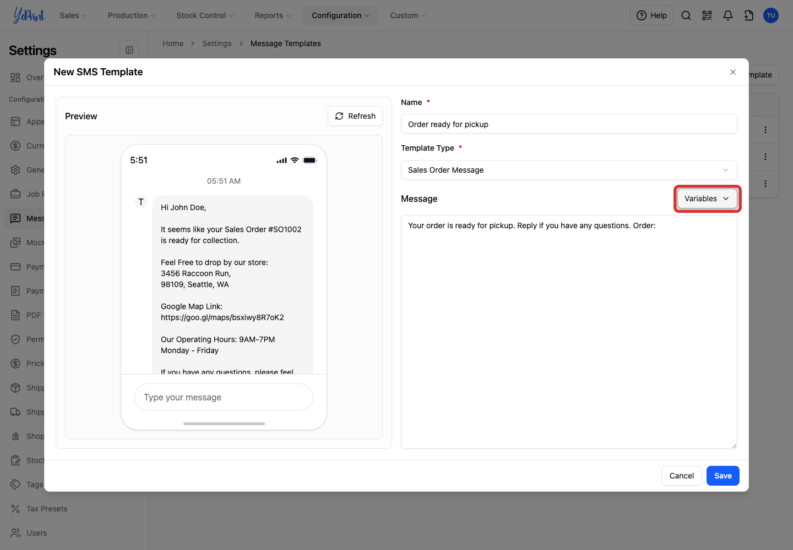Open the Variables dropdown
This screenshot has width=793, height=550.
click(707, 199)
